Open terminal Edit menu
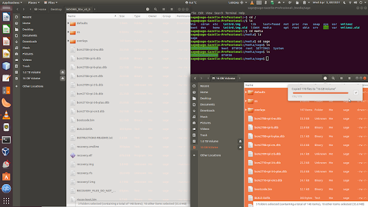 [x=201, y=13]
